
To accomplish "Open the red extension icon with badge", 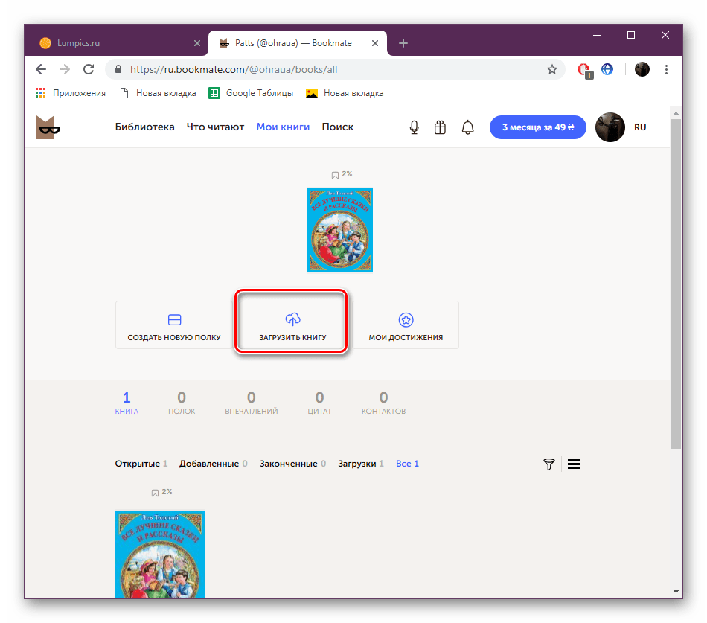I will tap(584, 70).
